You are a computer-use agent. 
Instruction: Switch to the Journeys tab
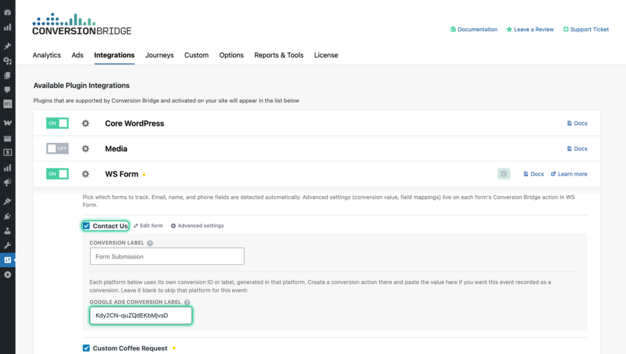pos(160,55)
